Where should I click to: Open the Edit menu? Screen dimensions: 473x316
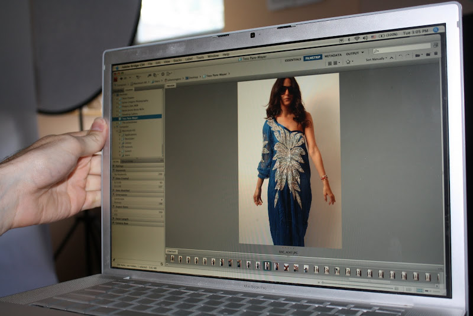coord(158,63)
